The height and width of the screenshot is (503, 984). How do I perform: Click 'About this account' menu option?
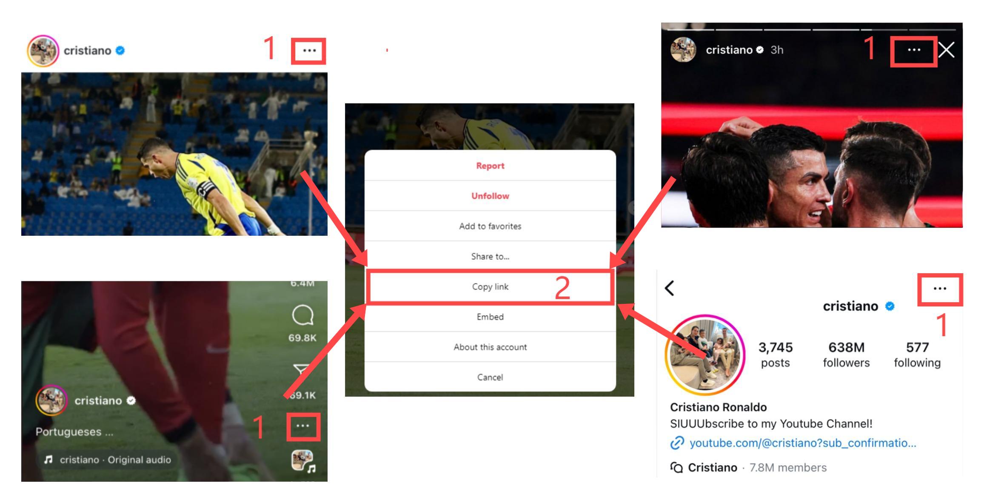[490, 347]
